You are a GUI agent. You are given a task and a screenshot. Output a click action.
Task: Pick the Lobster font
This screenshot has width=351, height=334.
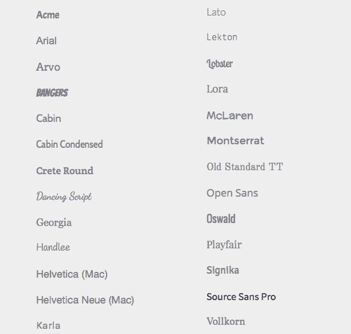point(220,63)
